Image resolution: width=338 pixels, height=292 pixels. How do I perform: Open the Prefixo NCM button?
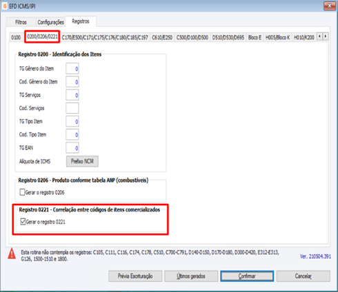pyautogui.click(x=82, y=161)
